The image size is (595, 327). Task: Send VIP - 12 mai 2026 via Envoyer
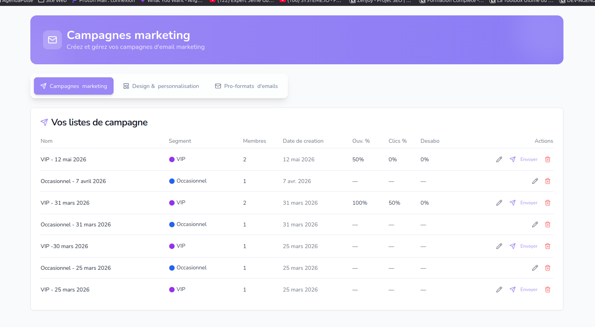[524, 159]
